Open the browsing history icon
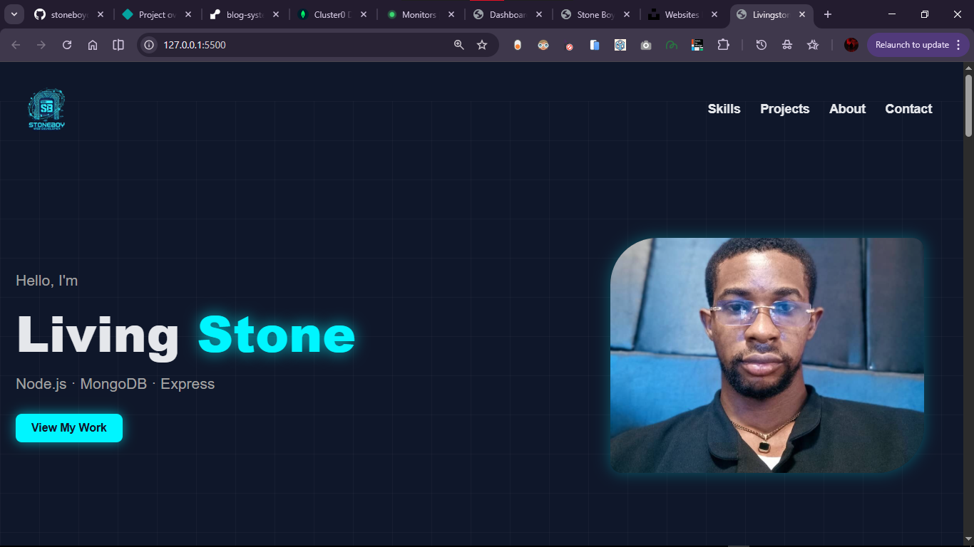This screenshot has width=974, height=547. 762,44
